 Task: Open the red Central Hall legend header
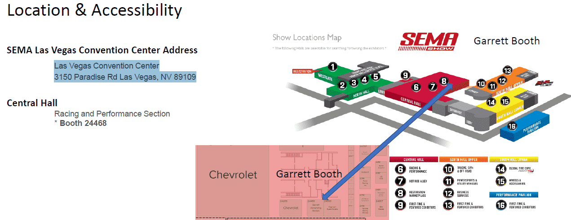[413, 159]
